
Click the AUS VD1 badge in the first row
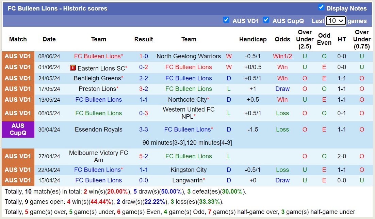pos(18,56)
